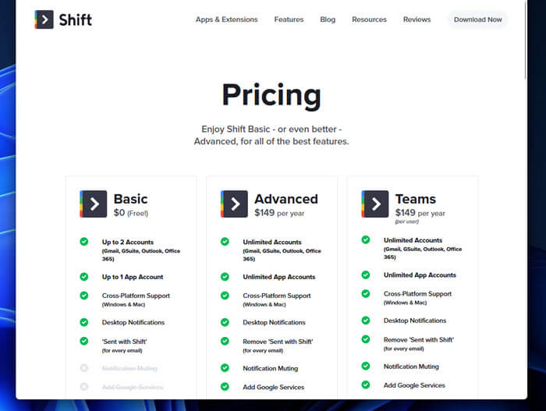Click the Teams plan title
Image resolution: width=546 pixels, height=411 pixels.
(x=416, y=199)
